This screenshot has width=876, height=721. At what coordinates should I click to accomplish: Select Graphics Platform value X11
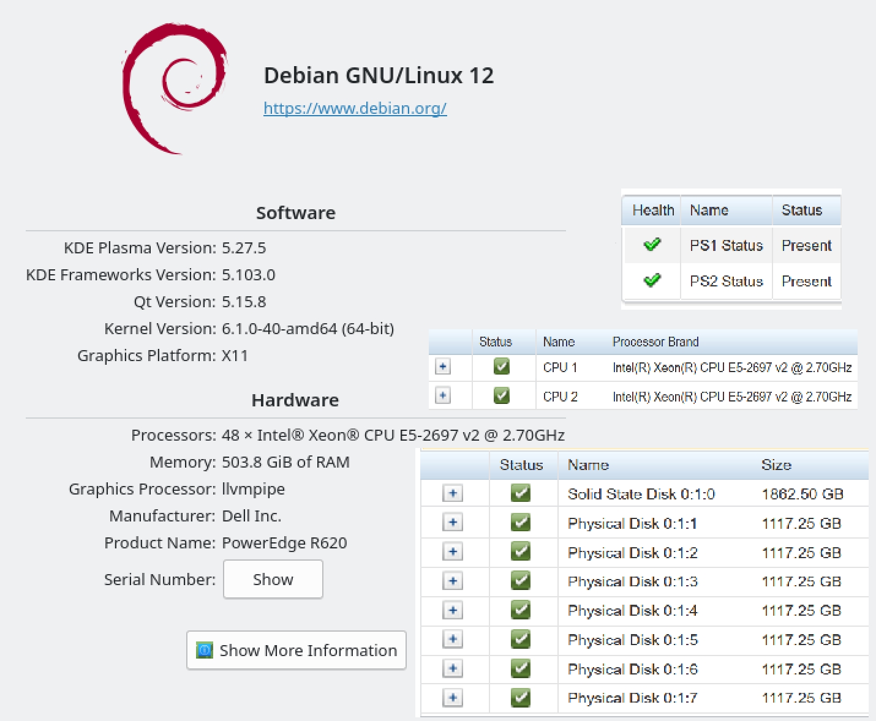pos(235,356)
